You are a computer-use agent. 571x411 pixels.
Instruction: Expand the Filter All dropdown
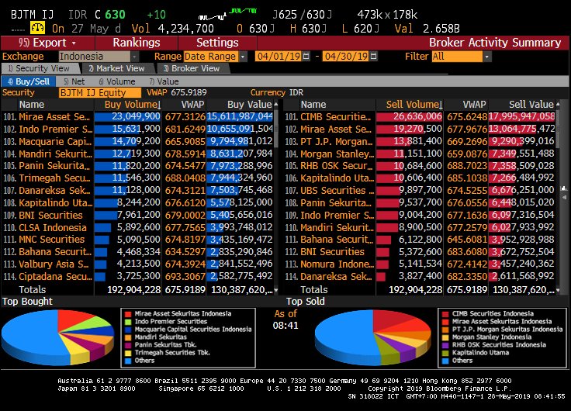click(487, 57)
